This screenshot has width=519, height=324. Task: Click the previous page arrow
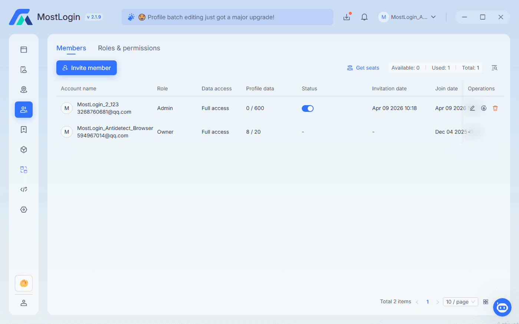(x=417, y=302)
